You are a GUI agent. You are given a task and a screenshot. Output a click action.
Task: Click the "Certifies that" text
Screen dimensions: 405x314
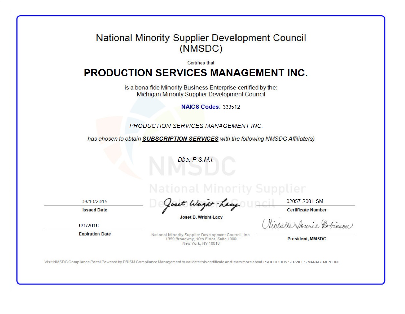(x=201, y=63)
